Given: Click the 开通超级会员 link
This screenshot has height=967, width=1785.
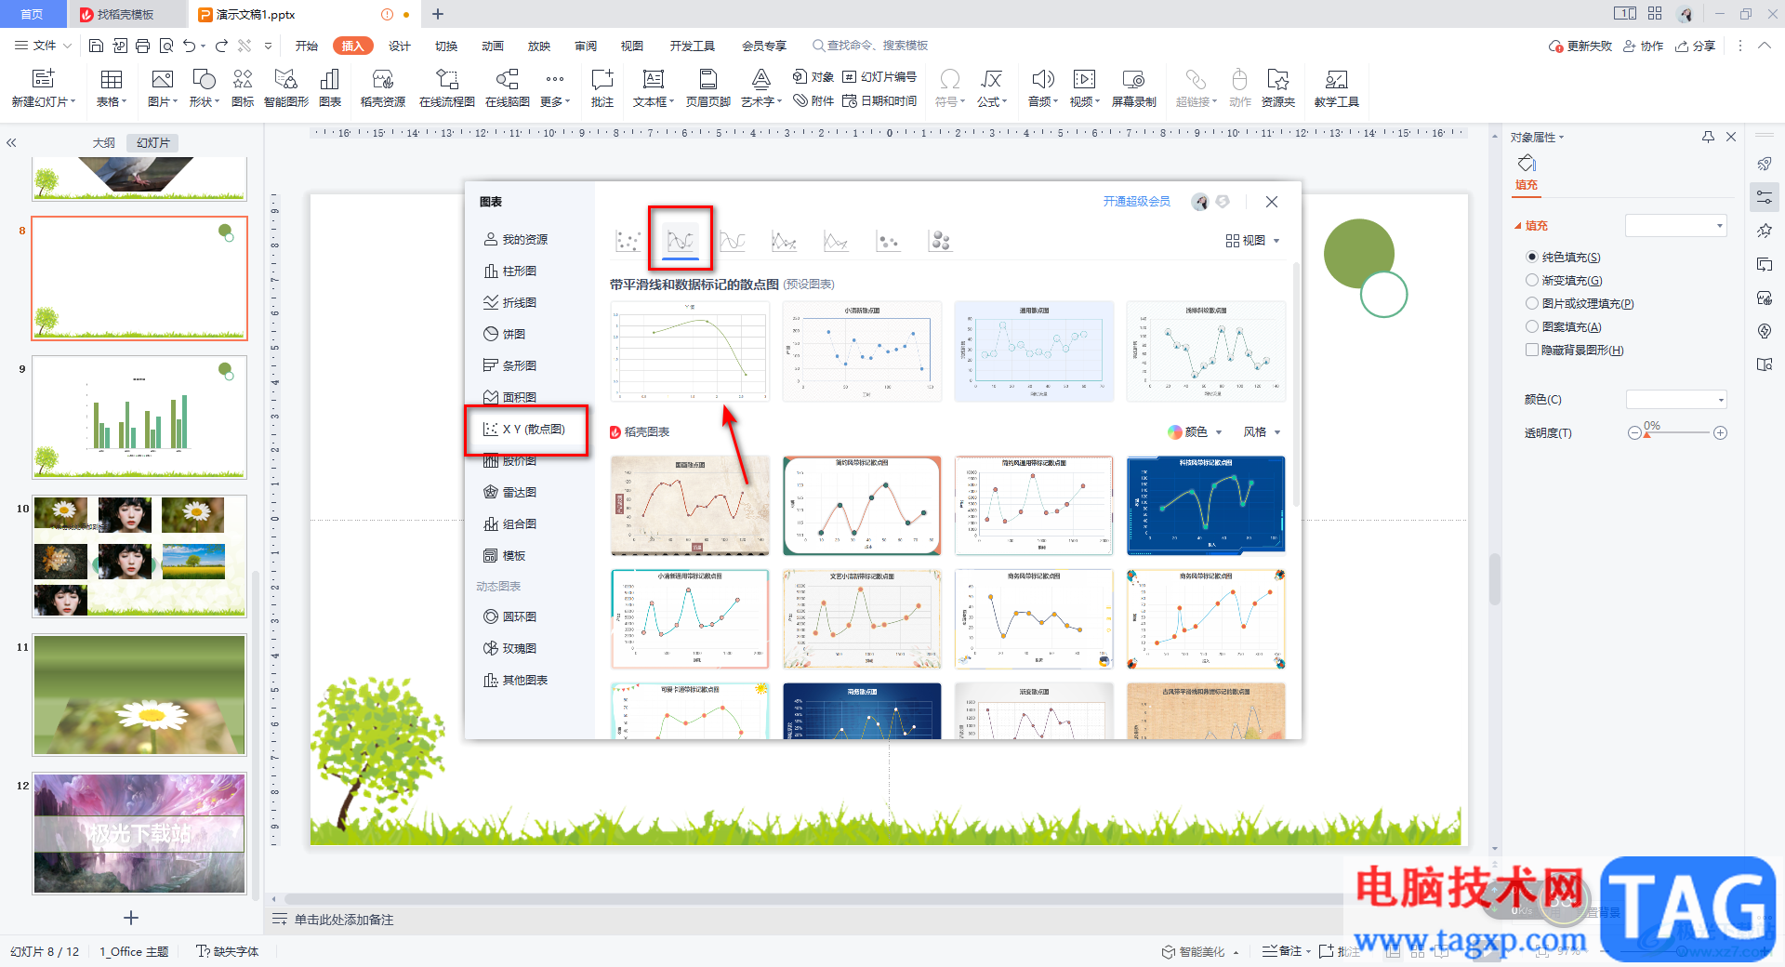Looking at the screenshot, I should (x=1136, y=202).
